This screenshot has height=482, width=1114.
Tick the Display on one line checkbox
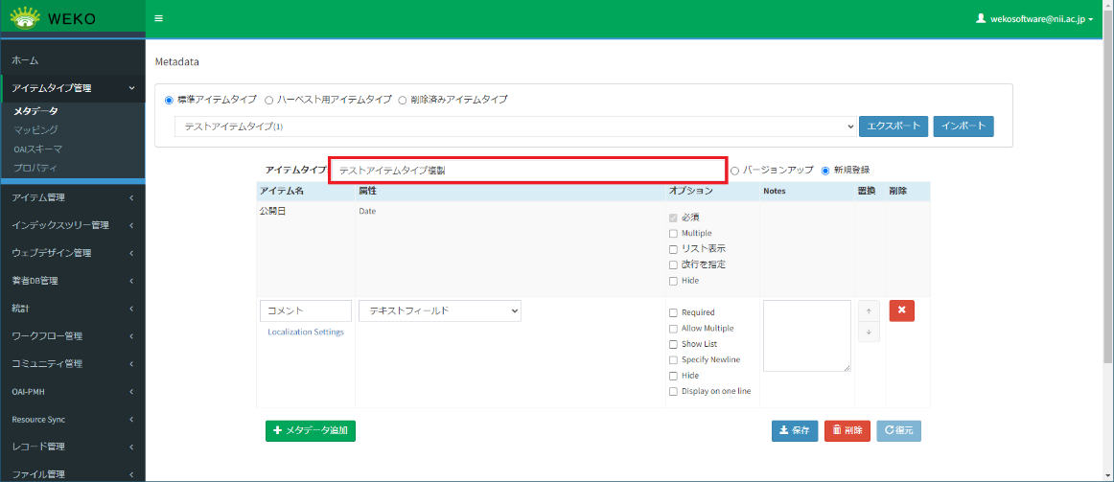(x=673, y=391)
